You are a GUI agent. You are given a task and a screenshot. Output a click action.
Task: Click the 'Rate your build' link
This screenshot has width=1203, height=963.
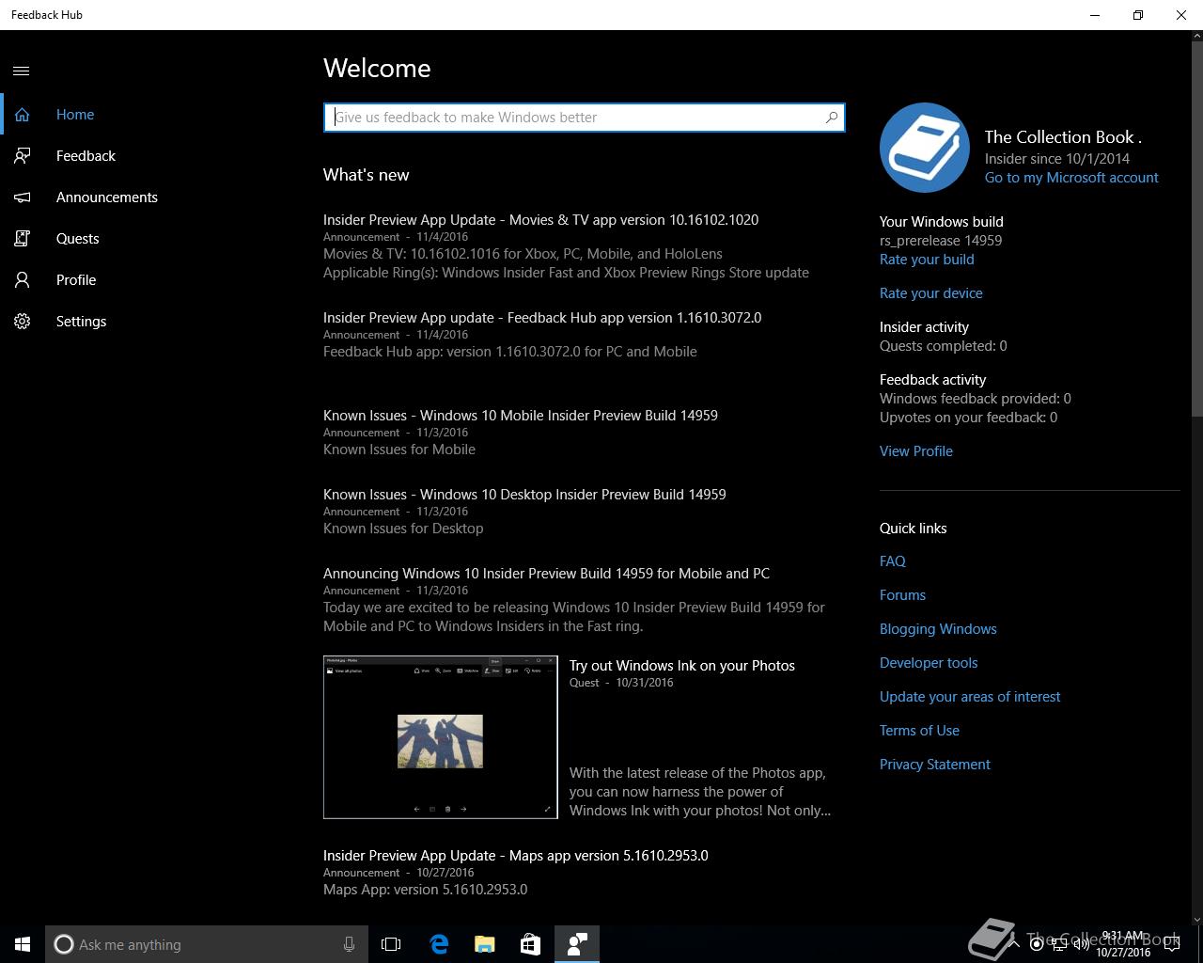click(x=927, y=260)
